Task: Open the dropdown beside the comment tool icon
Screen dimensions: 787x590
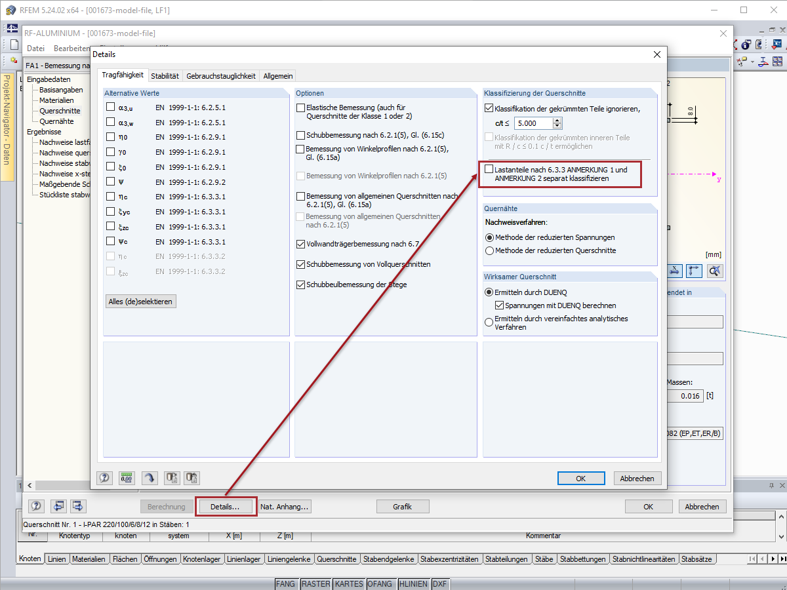Action: click(x=752, y=62)
